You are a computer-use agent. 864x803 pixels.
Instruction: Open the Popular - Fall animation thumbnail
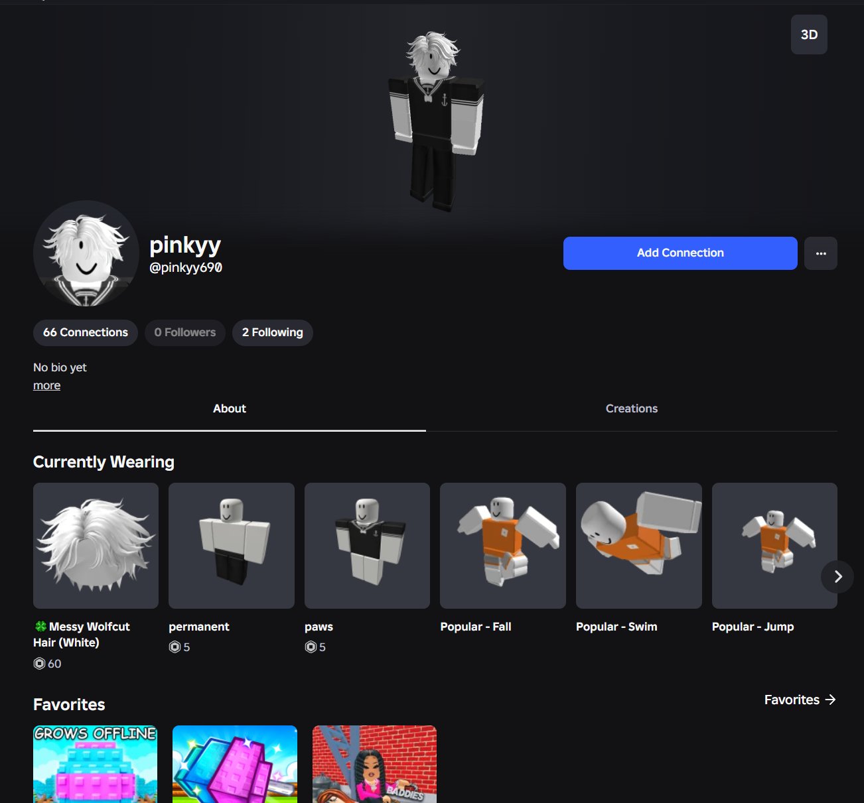[x=503, y=546]
